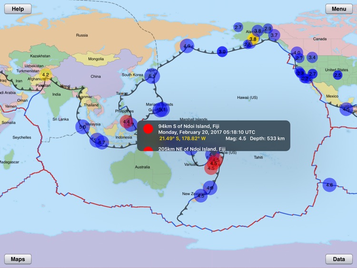357x268 pixels.
Task: Click the February 20, 2017 date line
Action: click(x=207, y=132)
